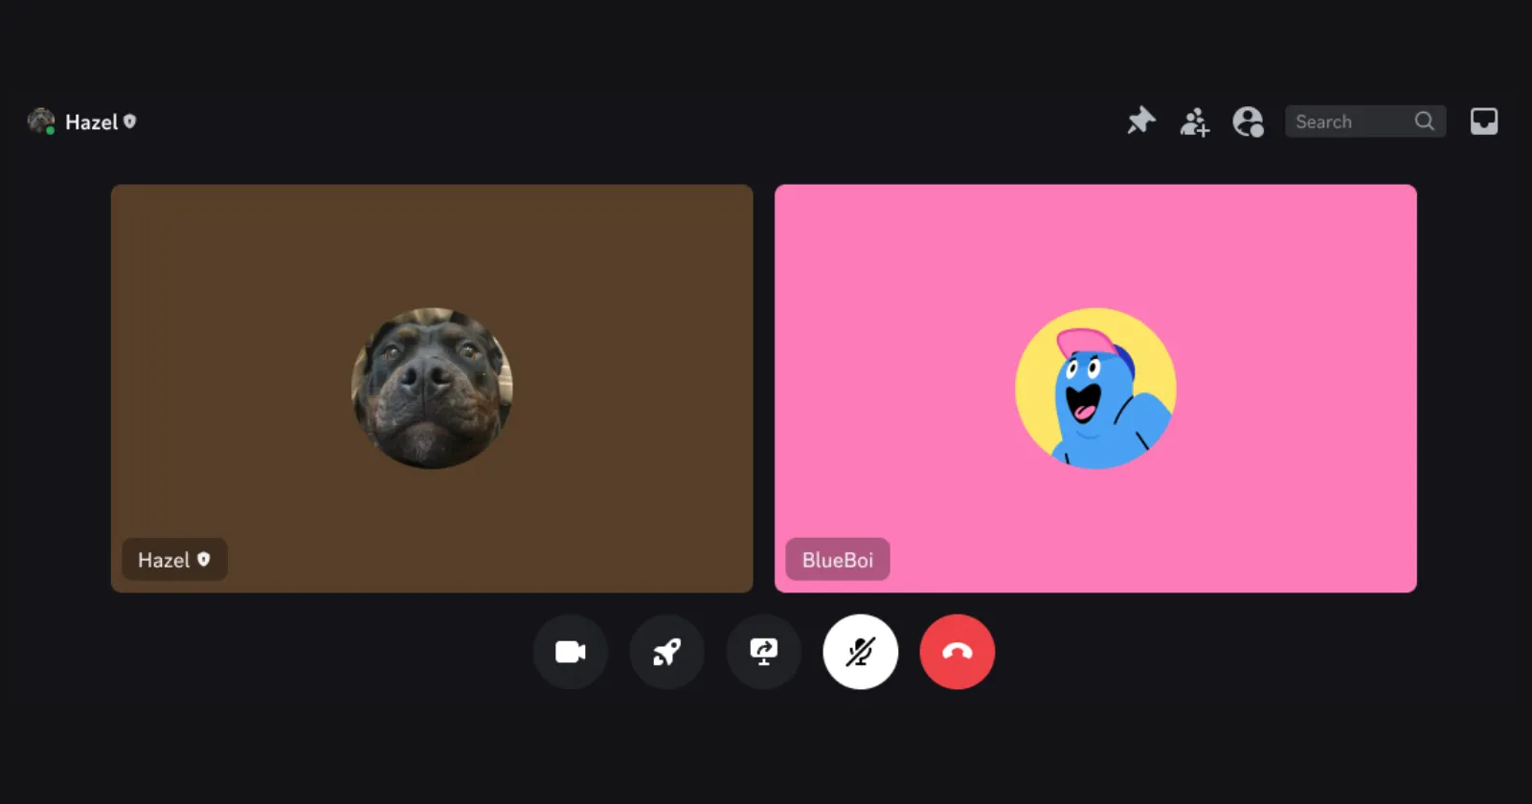Click the magnifier icon in Search

1424,122
